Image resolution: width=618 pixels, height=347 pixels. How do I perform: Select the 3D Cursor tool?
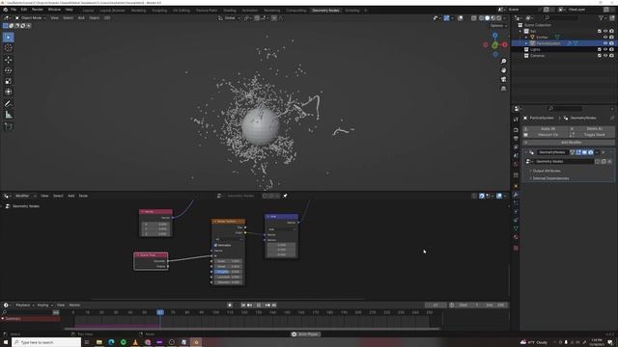[x=9, y=48]
